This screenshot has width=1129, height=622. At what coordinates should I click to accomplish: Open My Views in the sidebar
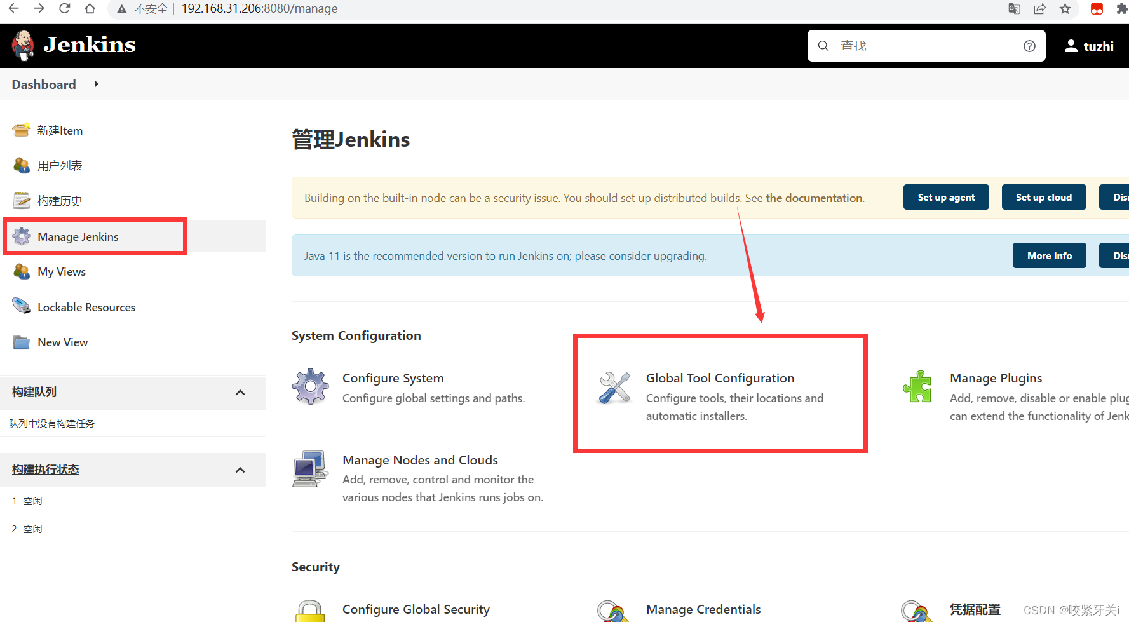tap(62, 271)
